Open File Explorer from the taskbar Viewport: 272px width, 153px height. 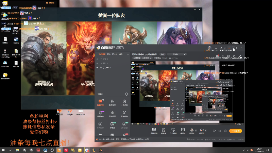[17, 150]
